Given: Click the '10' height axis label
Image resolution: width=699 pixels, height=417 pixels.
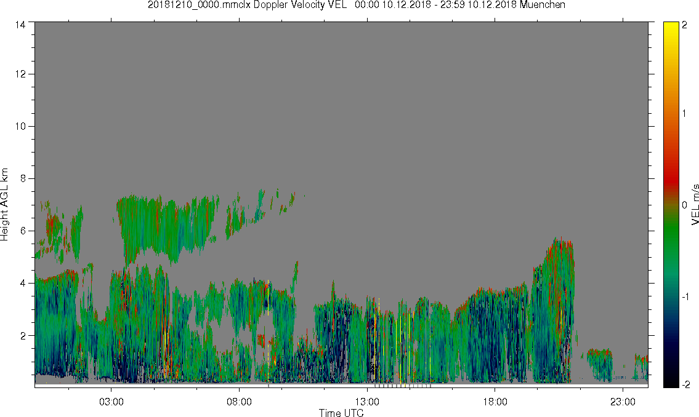Looking at the screenshot, I should [20, 126].
